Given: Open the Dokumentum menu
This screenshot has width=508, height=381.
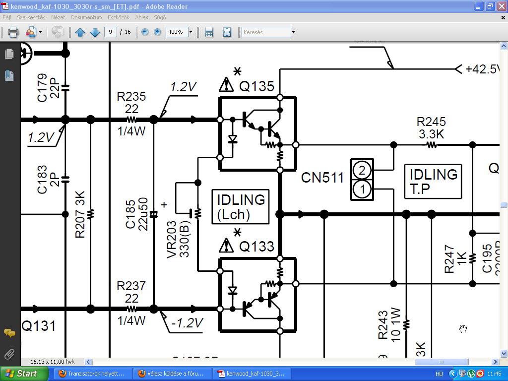Looking at the screenshot, I should [86, 17].
